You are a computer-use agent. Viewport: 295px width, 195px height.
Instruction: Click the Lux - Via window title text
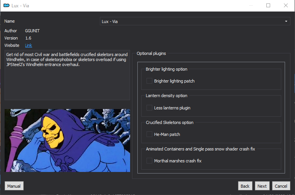coord(20,6)
